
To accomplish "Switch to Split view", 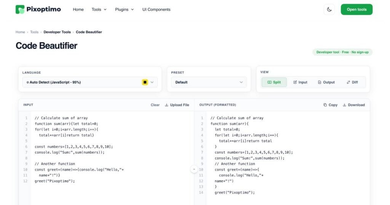I will pyautogui.click(x=274, y=82).
